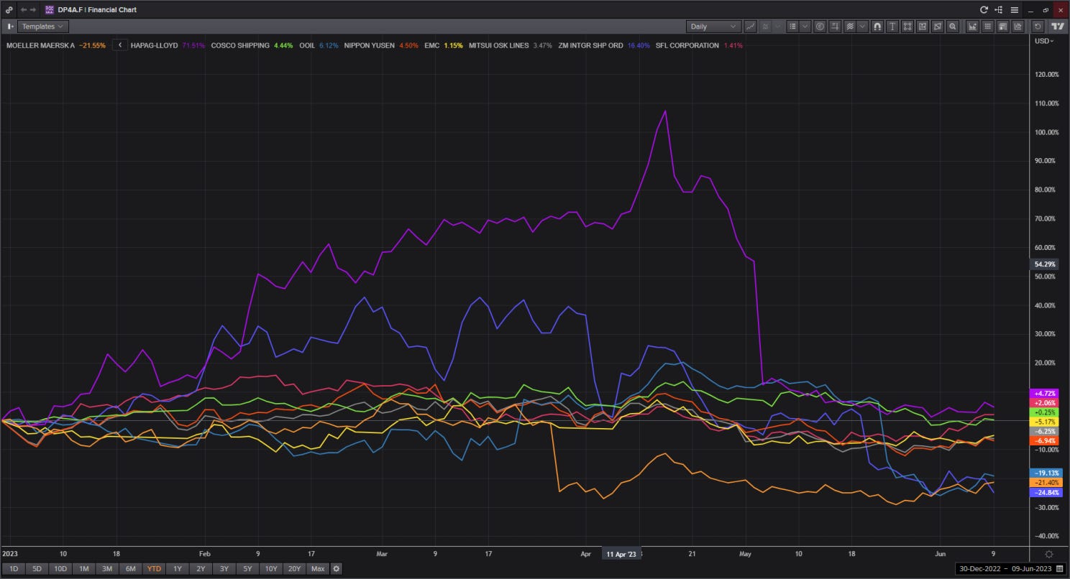Click the selection-box nodes icon
Viewport: 1070px width, 579px height.
pos(907,27)
